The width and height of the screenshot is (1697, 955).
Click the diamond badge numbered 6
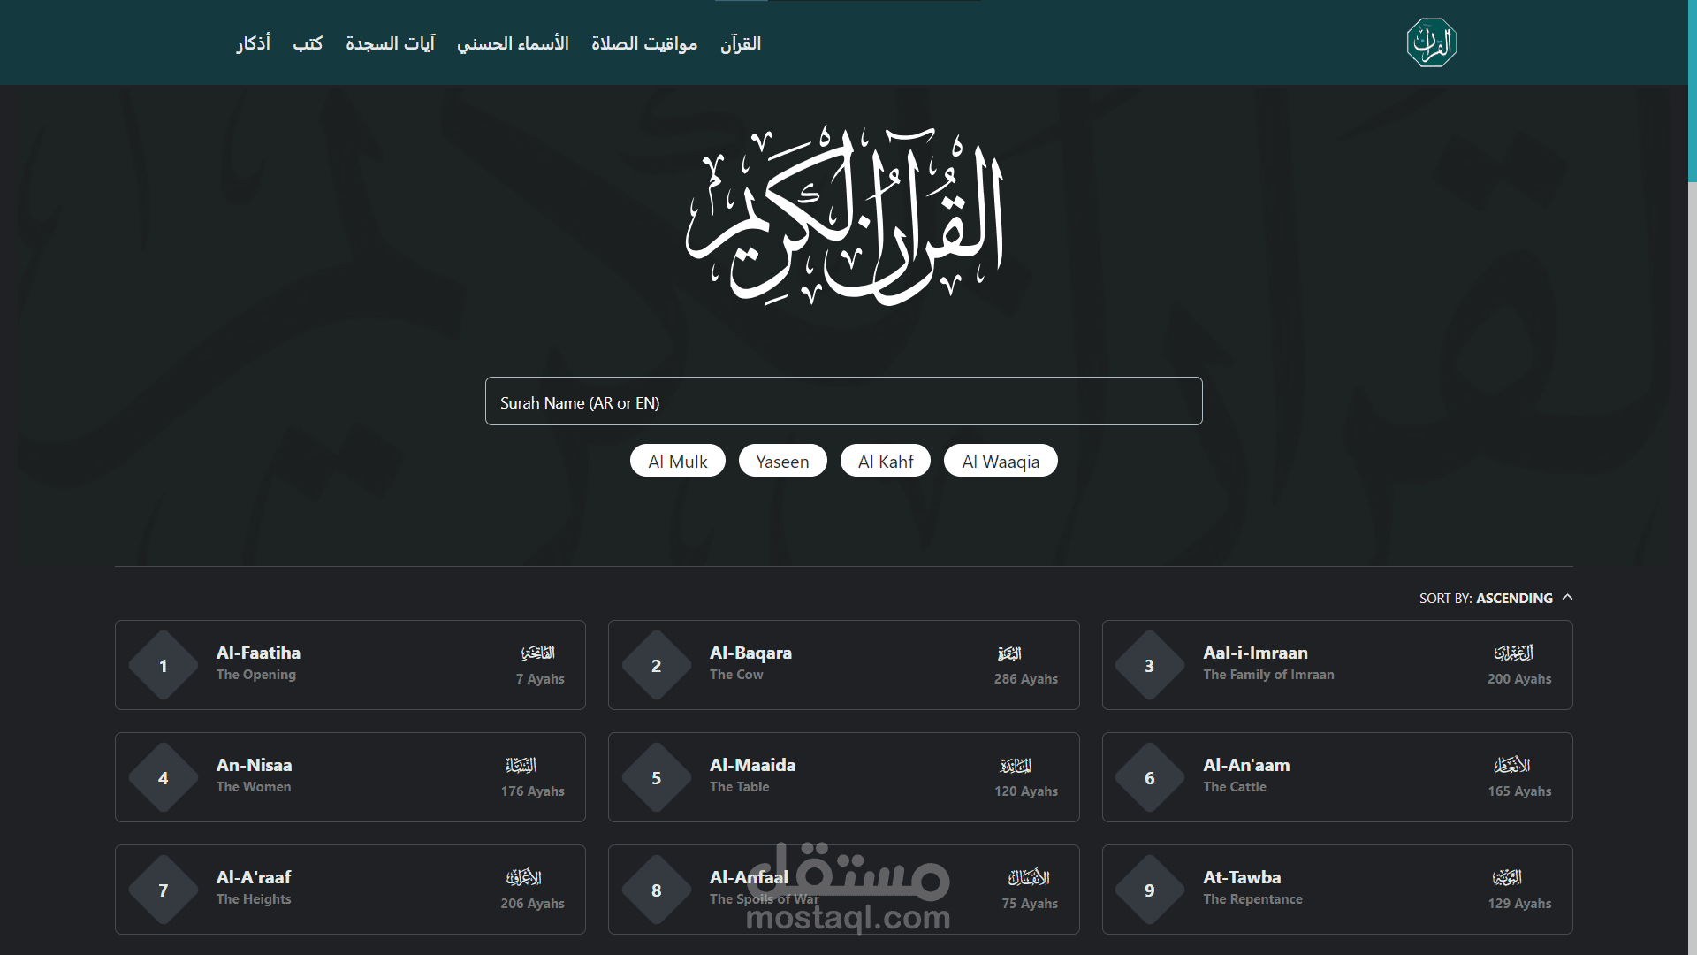tap(1149, 777)
